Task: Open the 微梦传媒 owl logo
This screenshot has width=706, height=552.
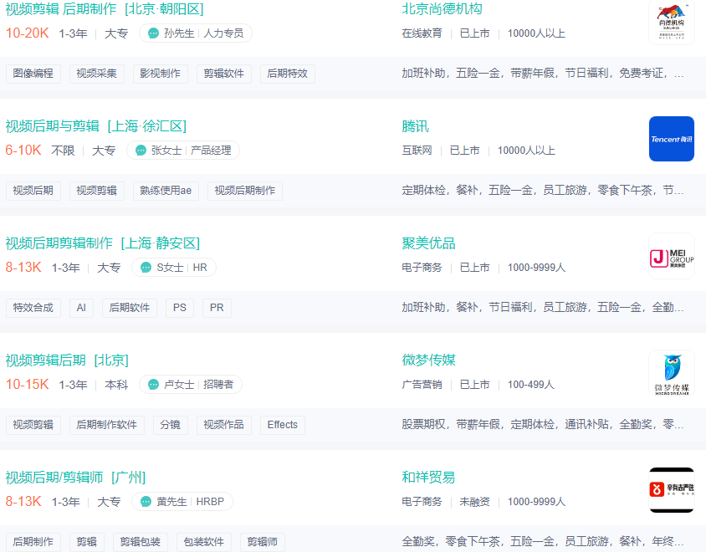Action: click(672, 373)
